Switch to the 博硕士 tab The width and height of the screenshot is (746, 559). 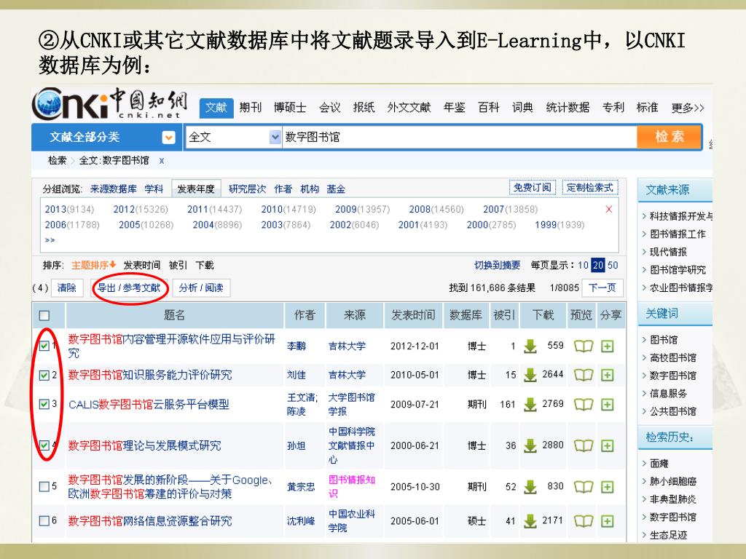tap(290, 108)
